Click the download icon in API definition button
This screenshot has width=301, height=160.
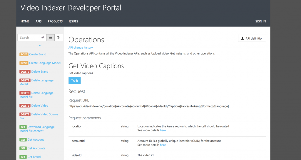tap(243, 38)
